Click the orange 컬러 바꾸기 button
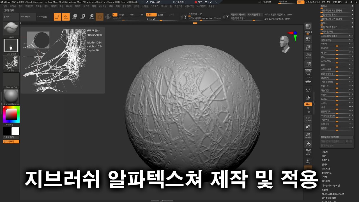 point(11,142)
